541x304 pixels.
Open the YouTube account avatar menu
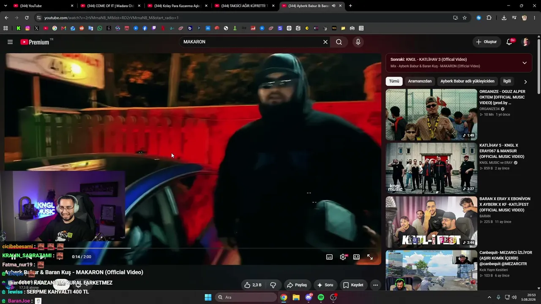(x=526, y=42)
